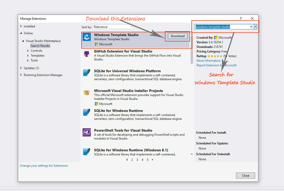Click the Microsoft logo under Windows Template Studio
Image resolution: width=284 pixels, height=191 pixels.
[96, 44]
